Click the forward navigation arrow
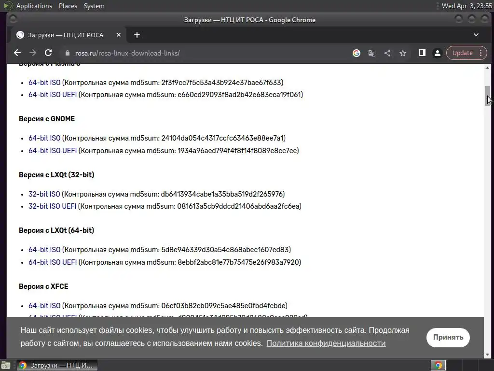 tap(33, 53)
